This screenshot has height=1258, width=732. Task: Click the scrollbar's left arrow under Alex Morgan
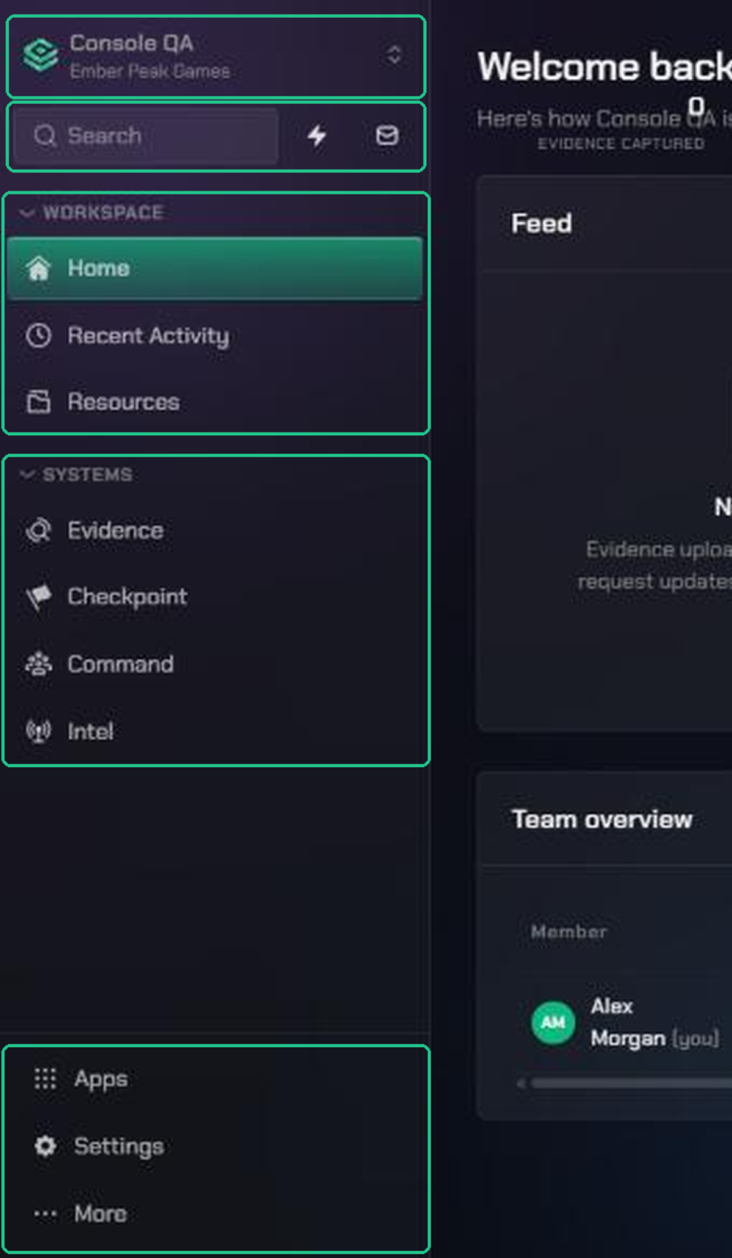(x=521, y=1083)
